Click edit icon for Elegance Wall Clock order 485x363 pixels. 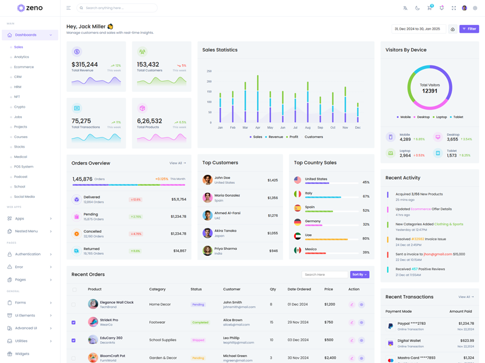coord(352,305)
